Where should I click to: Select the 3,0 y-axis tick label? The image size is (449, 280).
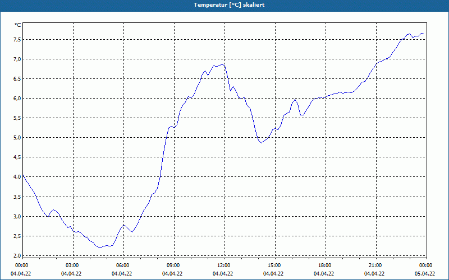click(17, 216)
